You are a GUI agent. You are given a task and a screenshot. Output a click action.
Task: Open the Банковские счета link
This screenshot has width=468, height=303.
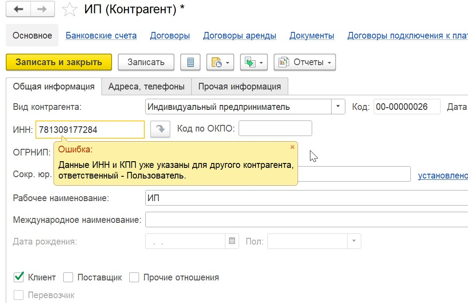pyautogui.click(x=101, y=35)
